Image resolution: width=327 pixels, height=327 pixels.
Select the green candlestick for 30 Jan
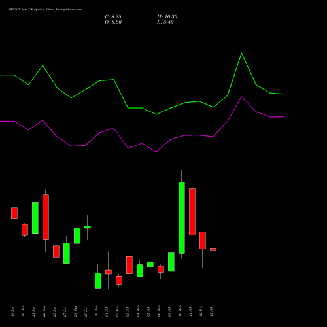click(98, 281)
